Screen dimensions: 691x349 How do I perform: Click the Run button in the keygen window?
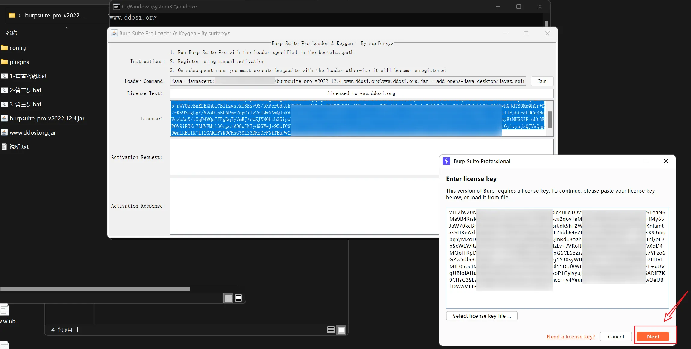542,81
